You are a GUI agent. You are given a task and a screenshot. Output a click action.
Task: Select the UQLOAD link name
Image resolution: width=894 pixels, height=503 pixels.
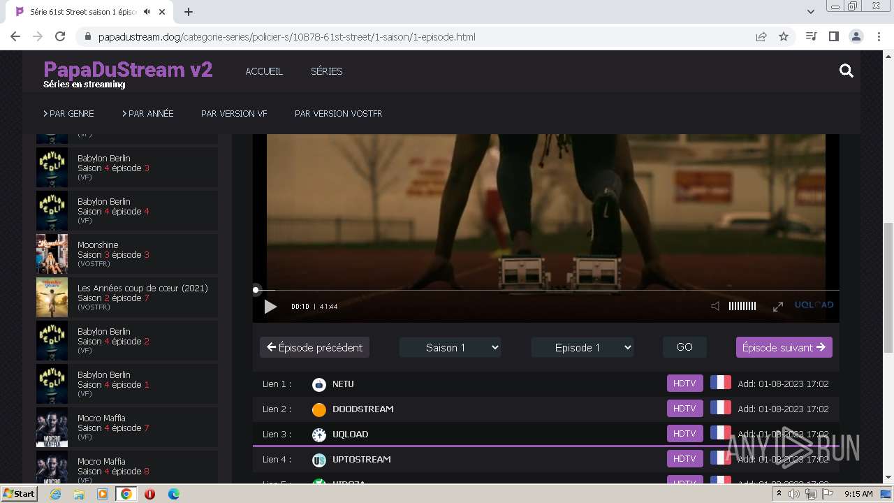click(351, 435)
